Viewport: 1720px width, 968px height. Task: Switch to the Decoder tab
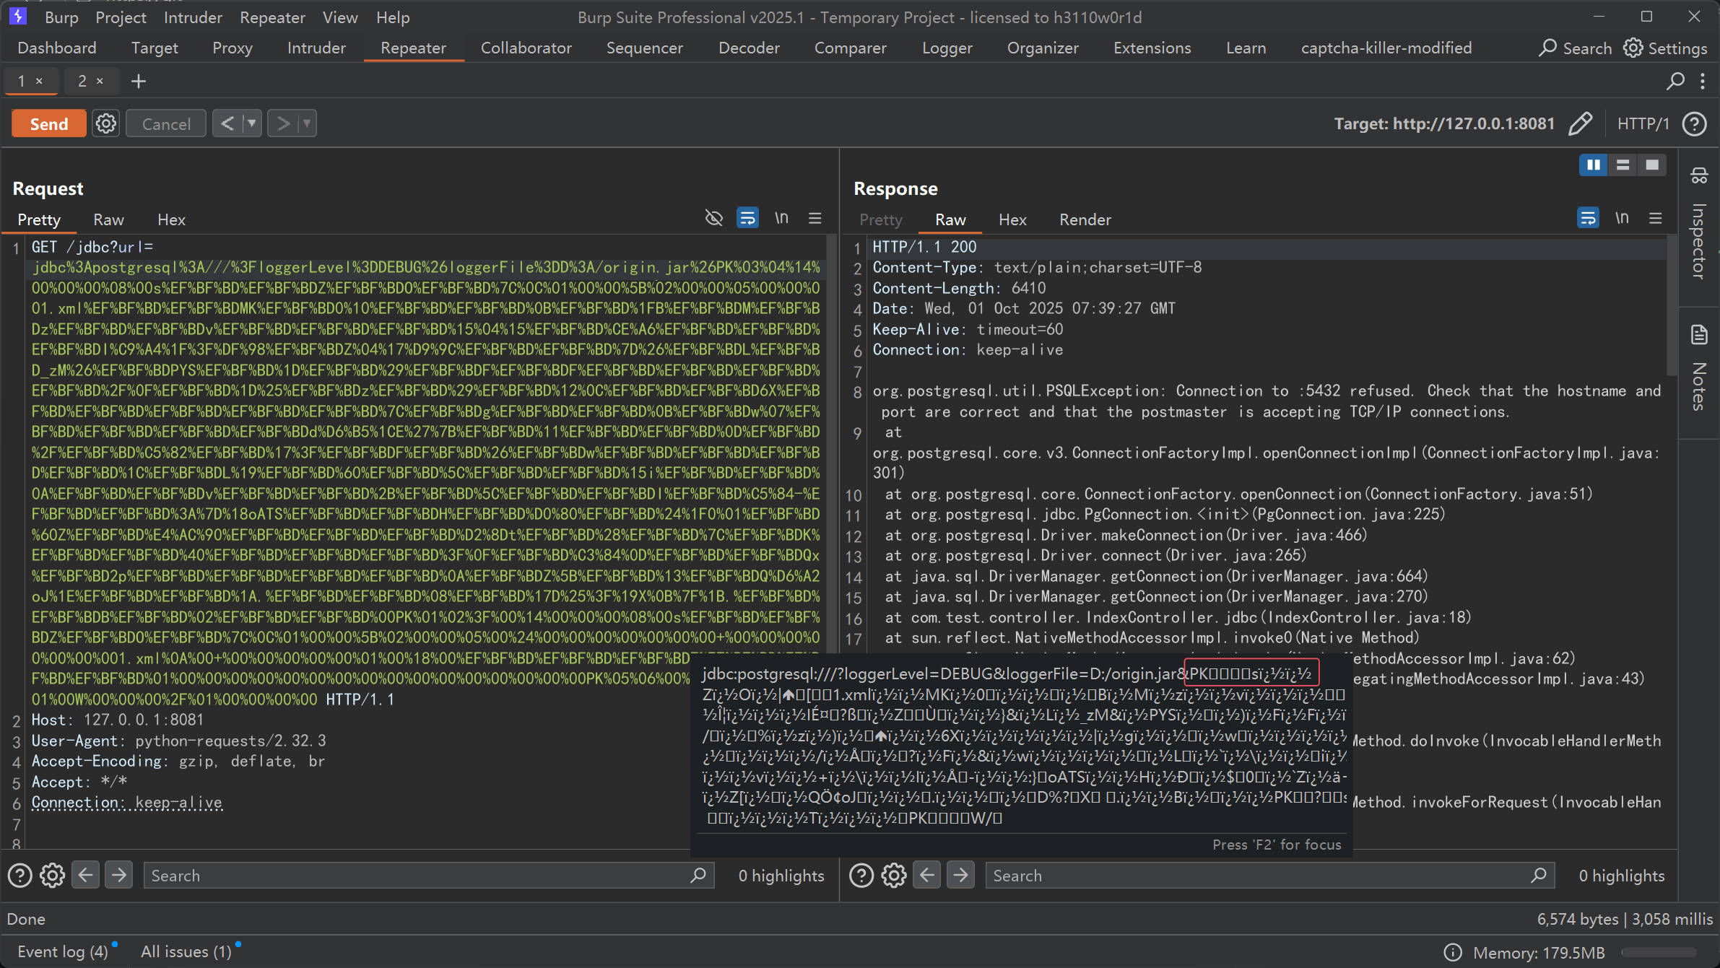tap(749, 48)
